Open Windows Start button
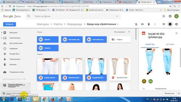181x102 pixels. 3,99
